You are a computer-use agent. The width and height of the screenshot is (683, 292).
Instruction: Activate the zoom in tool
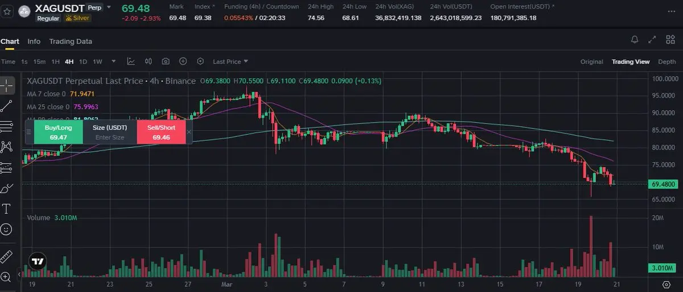point(6,277)
